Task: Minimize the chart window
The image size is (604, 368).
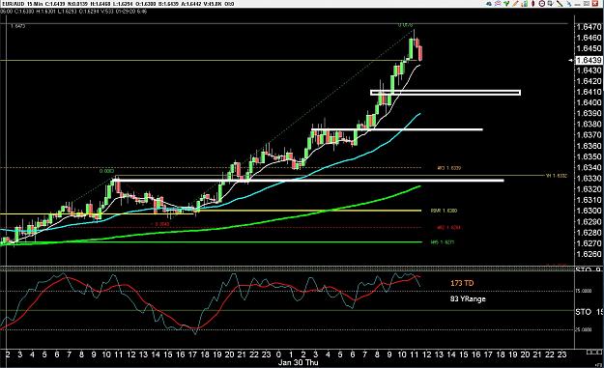Action: (577, 5)
